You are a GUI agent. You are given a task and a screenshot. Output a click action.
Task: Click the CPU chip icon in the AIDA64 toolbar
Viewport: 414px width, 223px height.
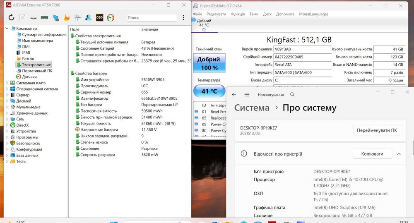(33, 18)
